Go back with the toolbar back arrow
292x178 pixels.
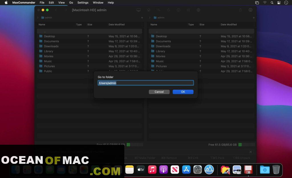point(56,10)
